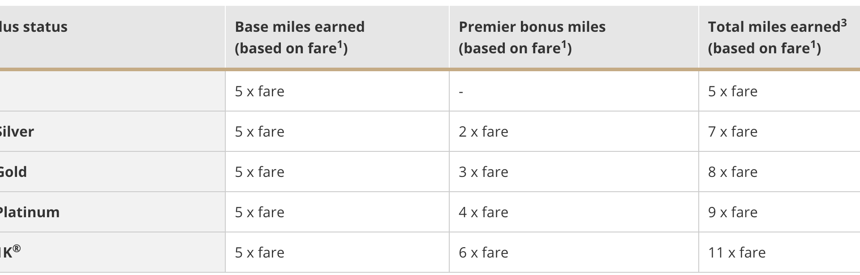
Task: Select the "3 x fare" Gold bonus cell
Action: point(483,172)
